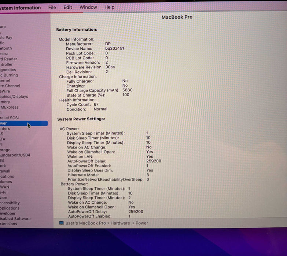Select Card Reader in the sidebar
This screenshot has width=287, height=256.
pyautogui.click(x=8, y=59)
